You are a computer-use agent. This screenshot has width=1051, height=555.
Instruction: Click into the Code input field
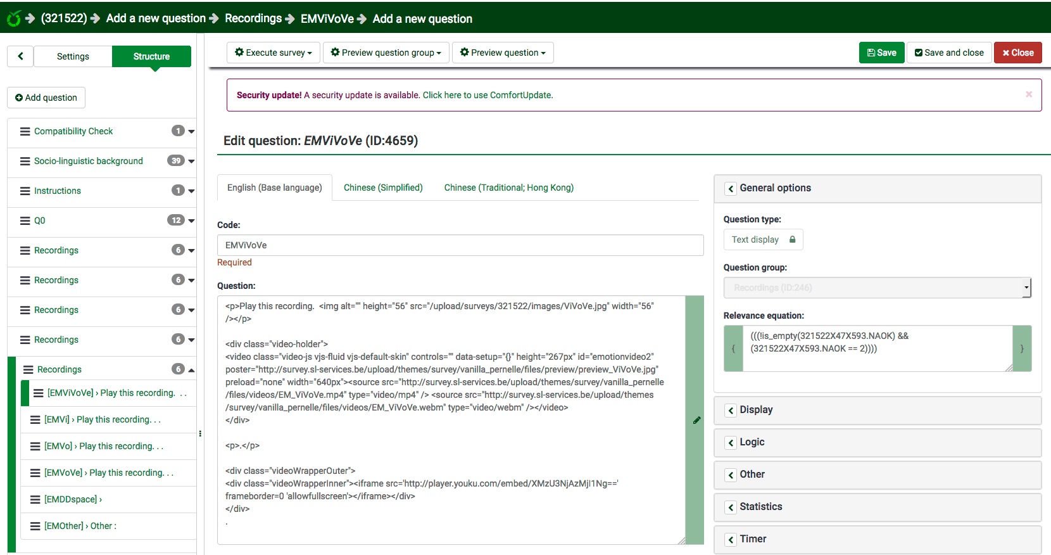460,245
